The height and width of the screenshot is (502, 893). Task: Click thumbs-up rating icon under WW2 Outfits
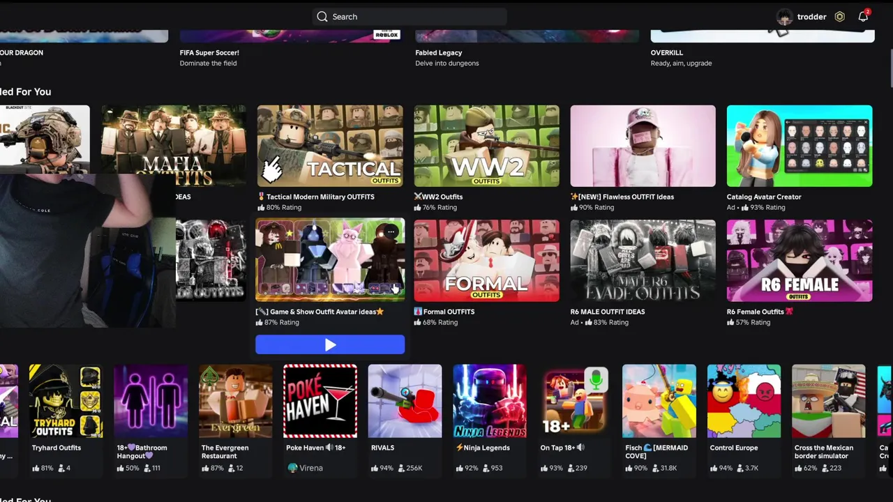(x=417, y=207)
